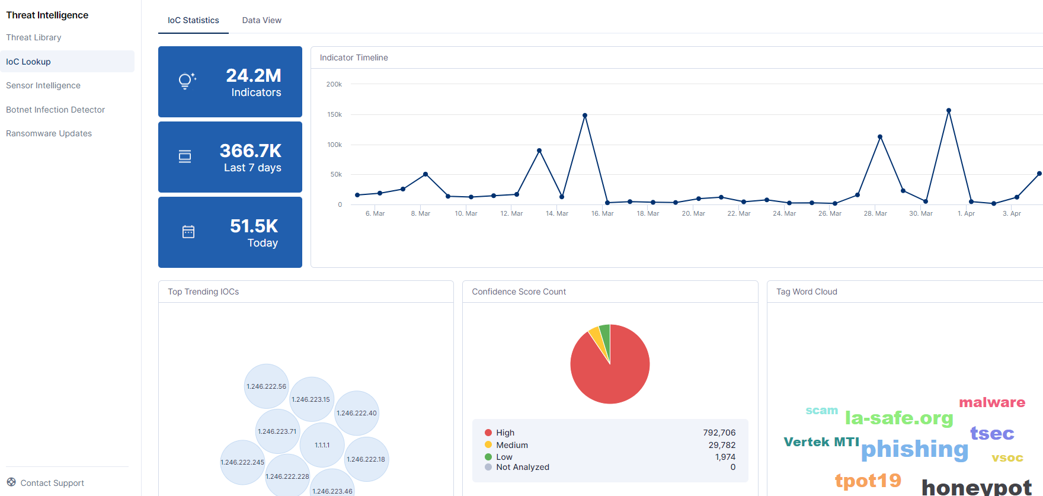The height and width of the screenshot is (496, 1043).
Task: Click the Medium count value 29,782
Action: click(x=722, y=445)
